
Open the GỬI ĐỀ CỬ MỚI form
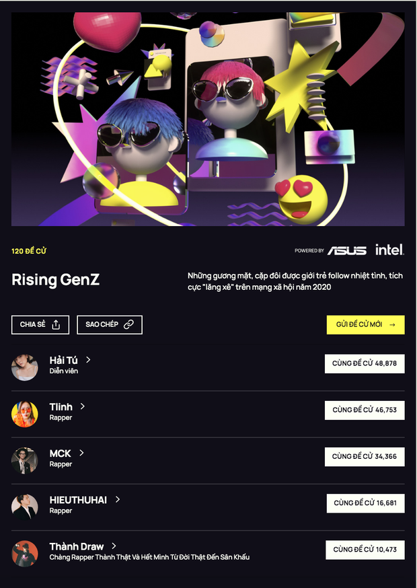pos(365,324)
